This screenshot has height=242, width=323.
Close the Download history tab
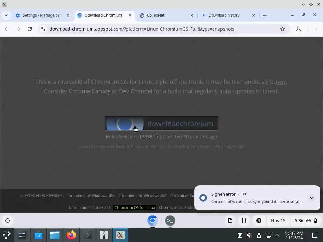tap(254, 15)
